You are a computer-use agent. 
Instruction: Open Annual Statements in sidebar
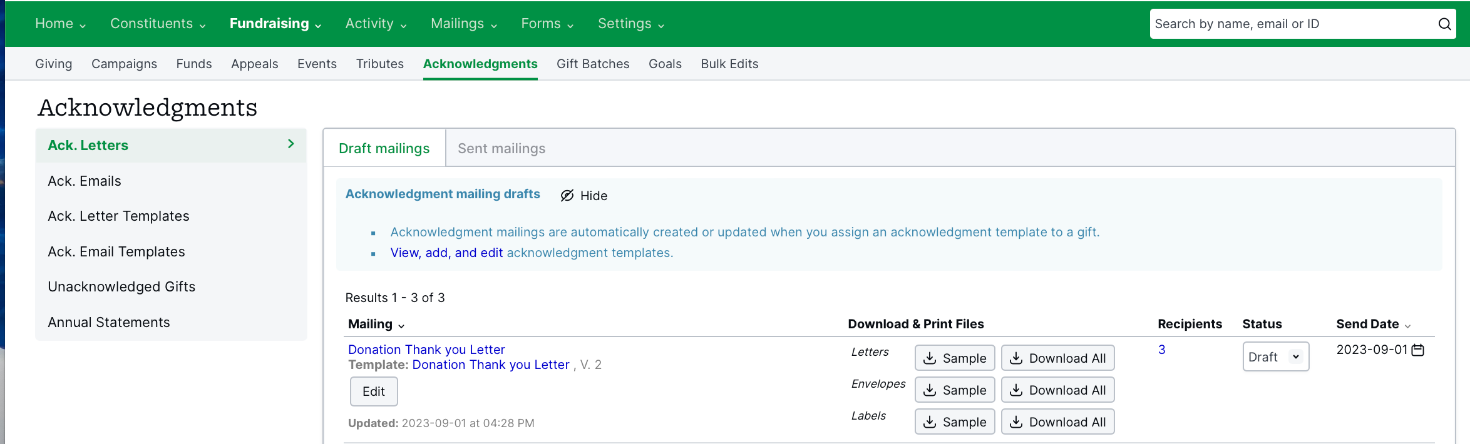point(171,322)
